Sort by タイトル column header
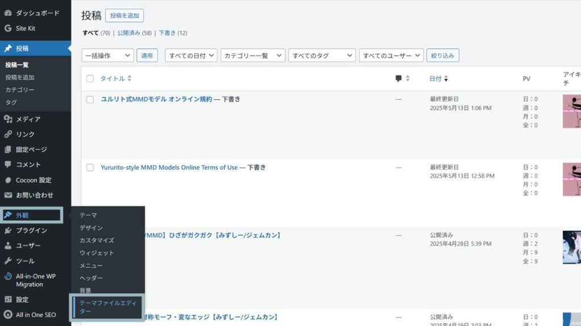This screenshot has width=581, height=326. click(x=112, y=78)
